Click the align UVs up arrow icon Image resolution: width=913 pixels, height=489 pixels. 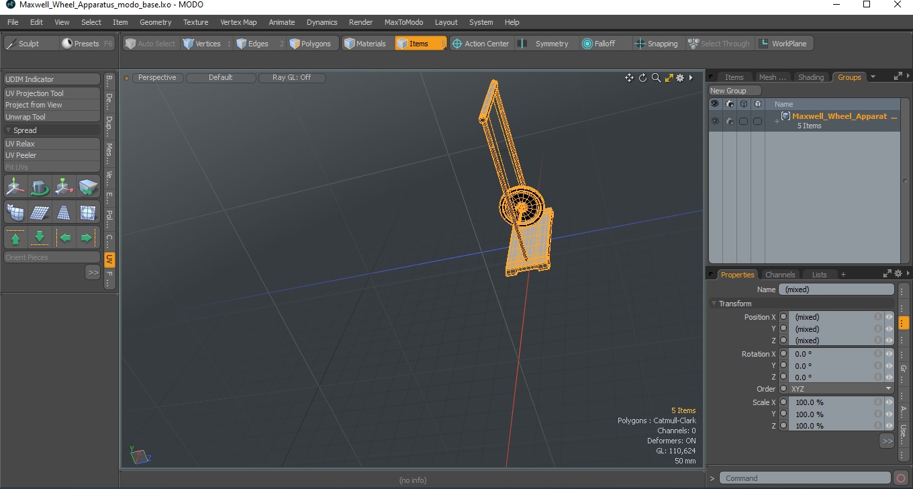click(x=15, y=237)
